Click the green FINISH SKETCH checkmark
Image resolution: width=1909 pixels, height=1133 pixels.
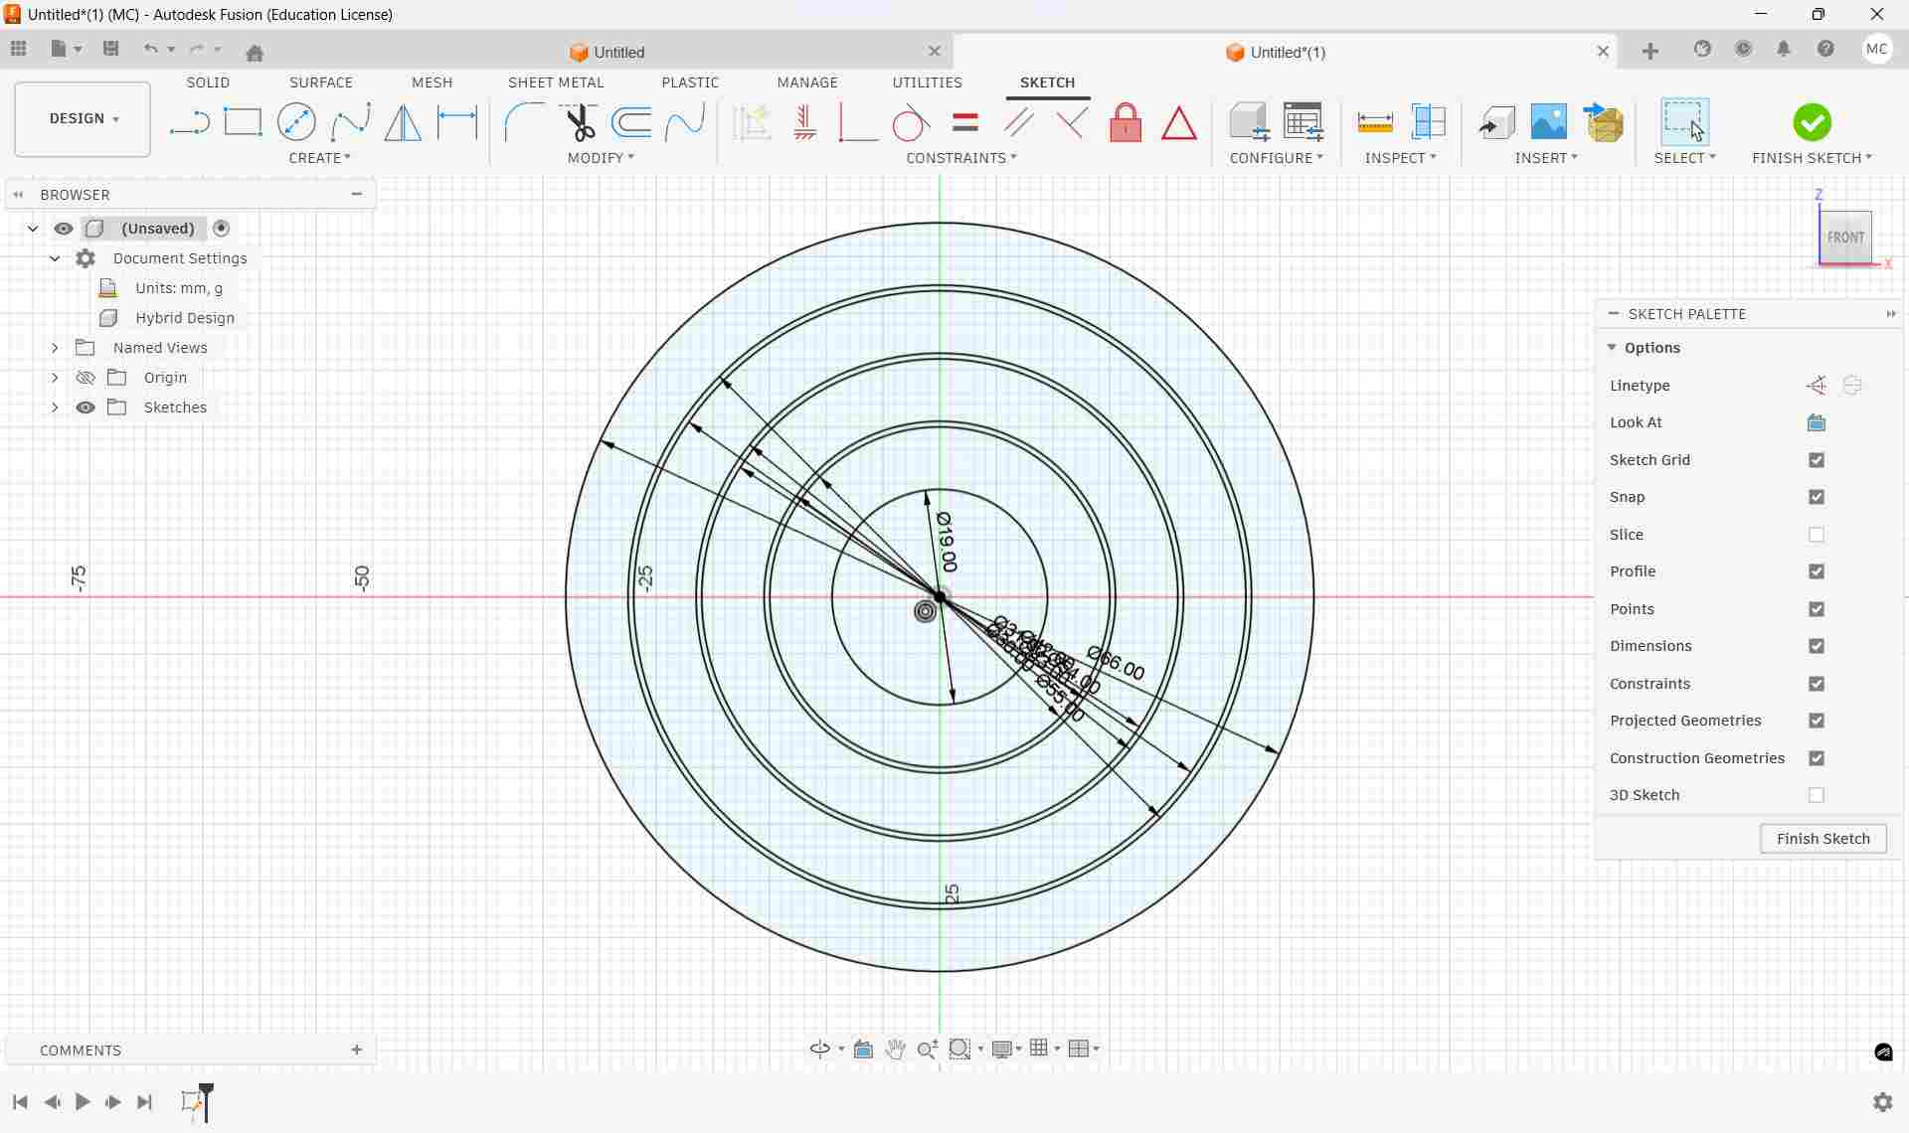point(1812,122)
